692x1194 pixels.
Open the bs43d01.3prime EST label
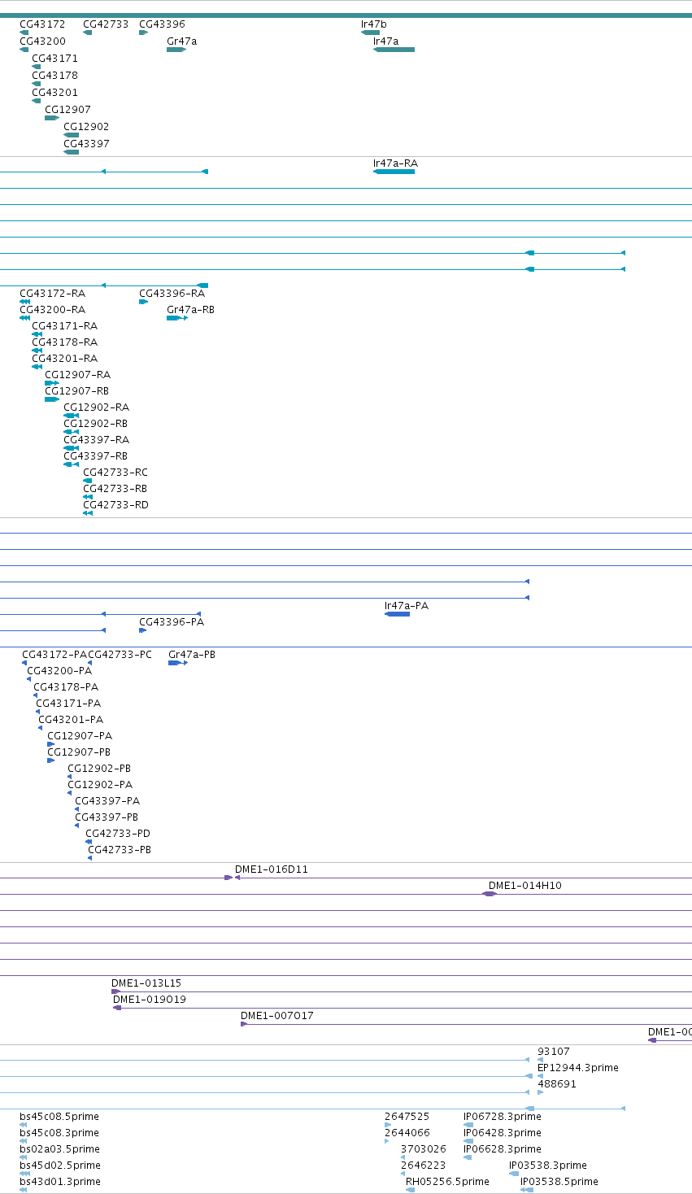tap(60, 1182)
